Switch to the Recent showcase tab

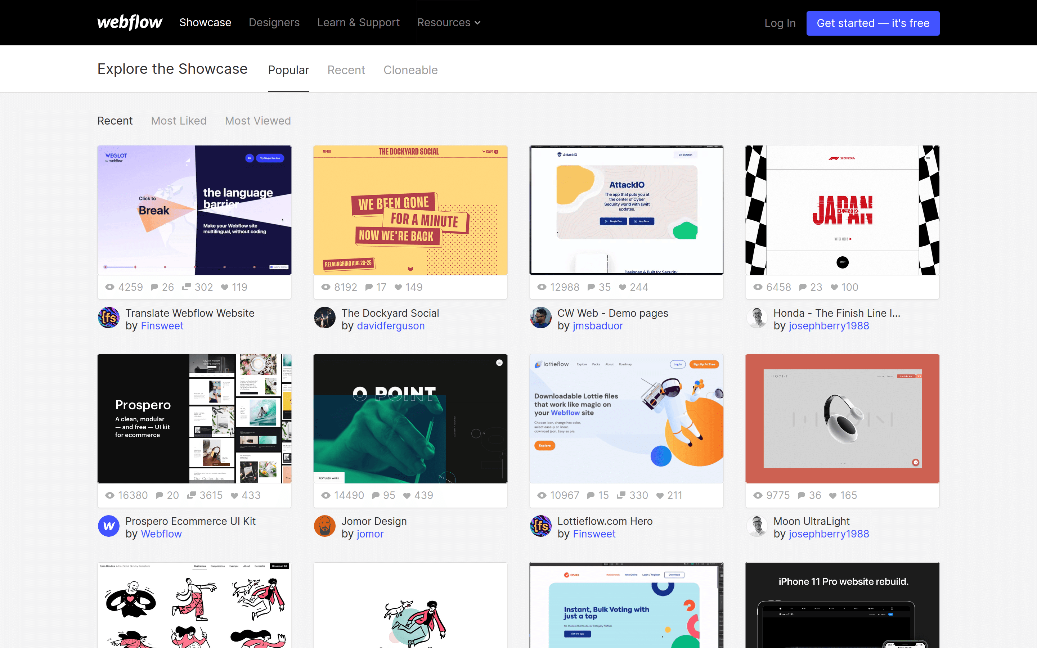click(x=346, y=70)
